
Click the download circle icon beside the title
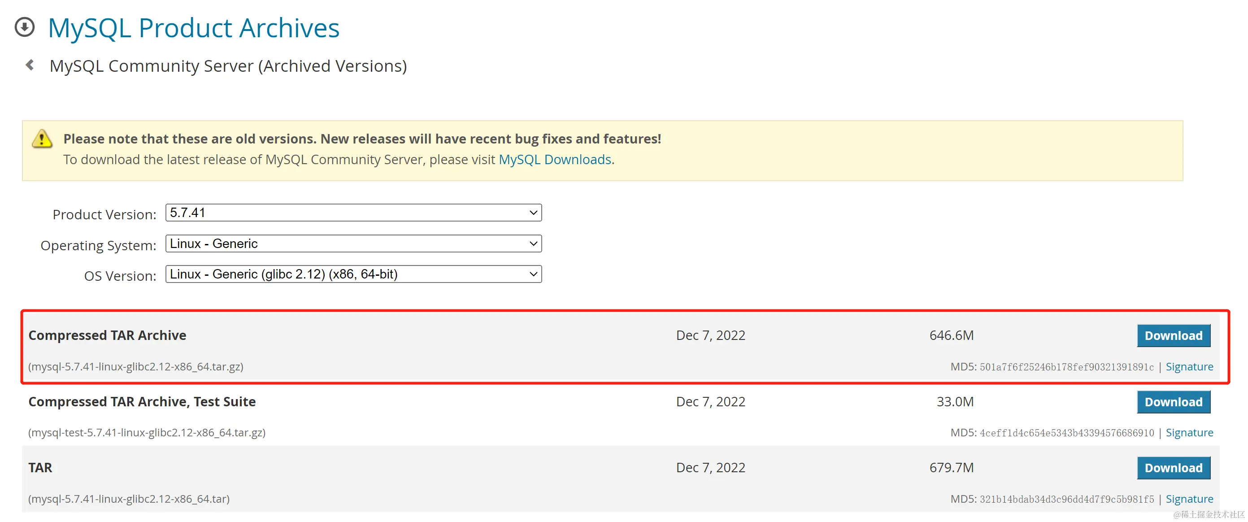point(25,27)
